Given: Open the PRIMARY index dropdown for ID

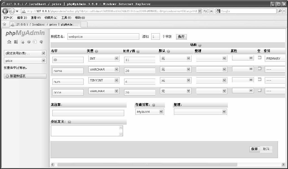Looking at the screenshot, I should pyautogui.click(x=275, y=58).
